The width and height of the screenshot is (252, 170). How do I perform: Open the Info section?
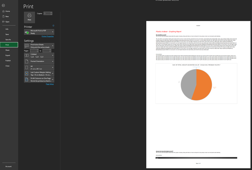pos(7,29)
